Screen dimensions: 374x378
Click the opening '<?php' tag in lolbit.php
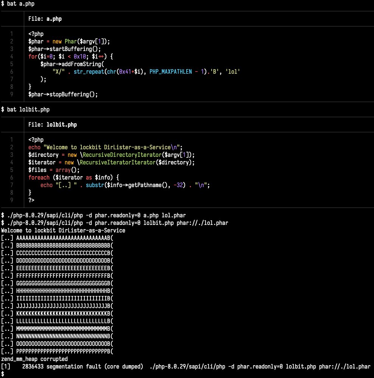36,139
